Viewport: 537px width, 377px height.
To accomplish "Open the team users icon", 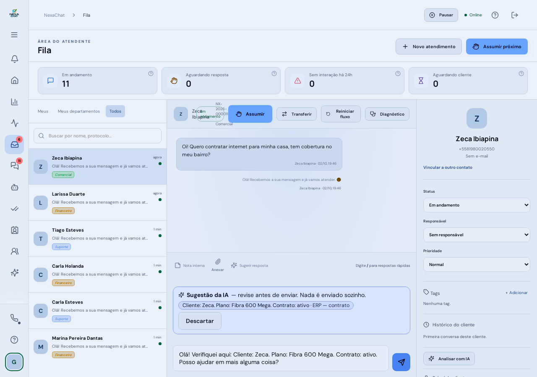I will tap(14, 251).
